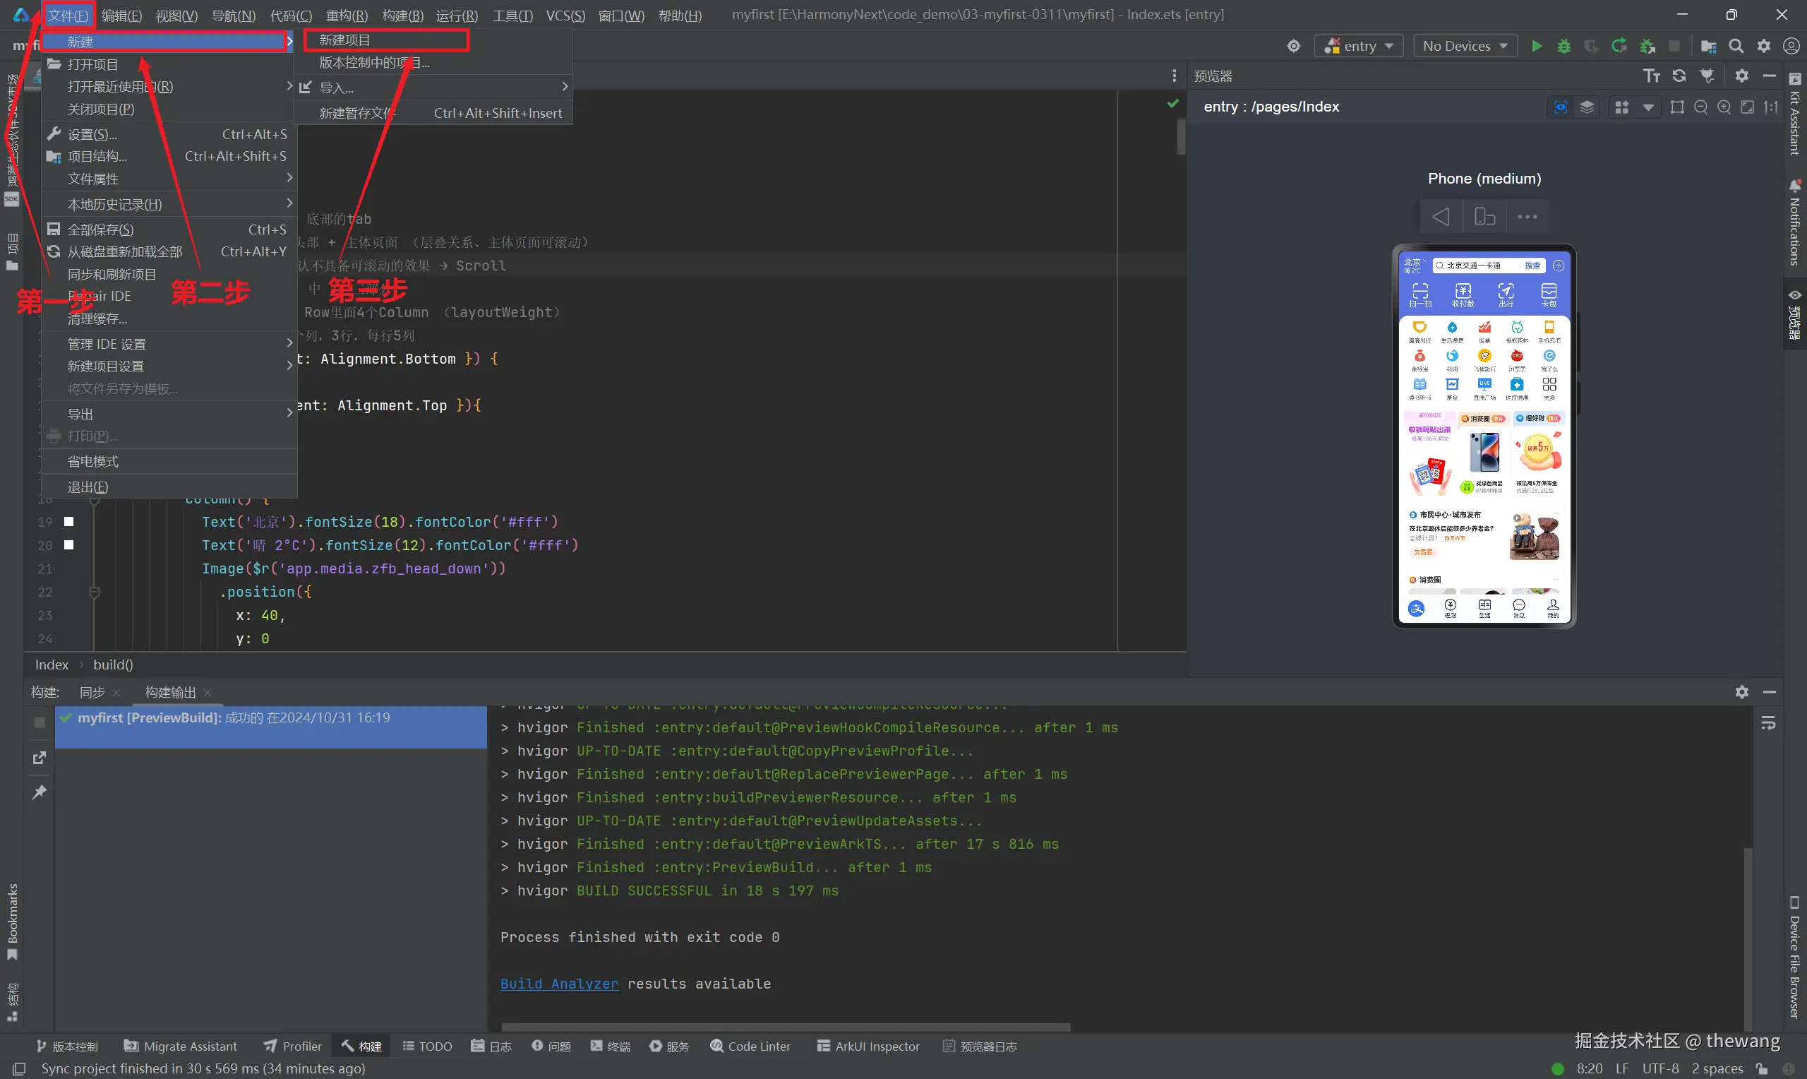Click the Search Everywhere magnifier icon
This screenshot has height=1079, width=1807.
(1736, 46)
